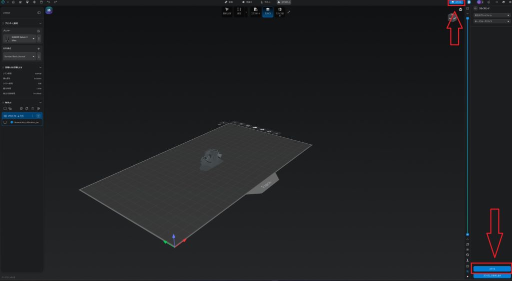The image size is (512, 281).
Task: Open the user account avatar icon
Action: point(479,2)
